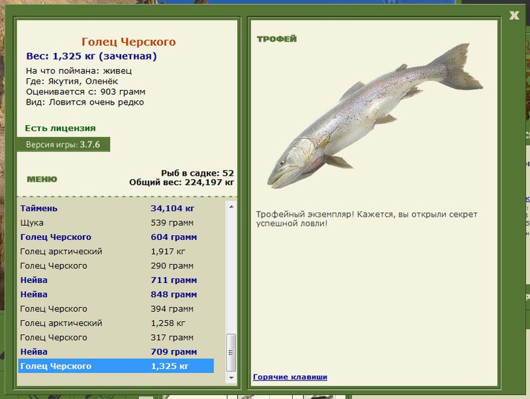Image resolution: width=530 pixels, height=399 pixels.
Task: Click the ТРОФЕЙ heading
Action: pos(277,39)
